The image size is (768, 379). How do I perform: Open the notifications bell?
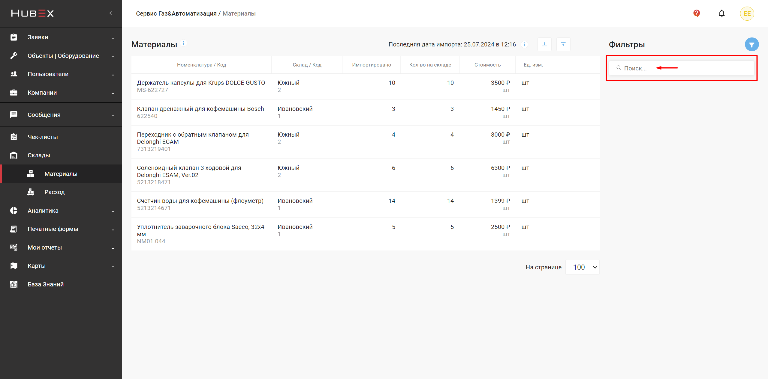tap(721, 13)
